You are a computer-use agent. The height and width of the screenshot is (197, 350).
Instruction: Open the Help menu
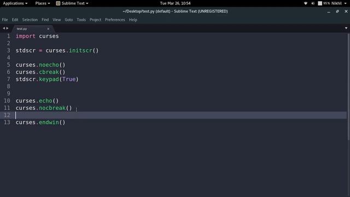pos(133,20)
